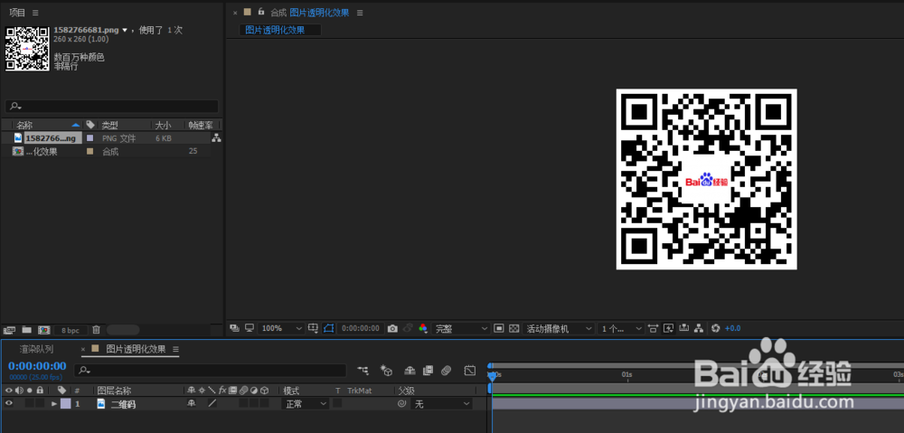
Task: Sort Project items by 大小 column
Action: click(162, 125)
